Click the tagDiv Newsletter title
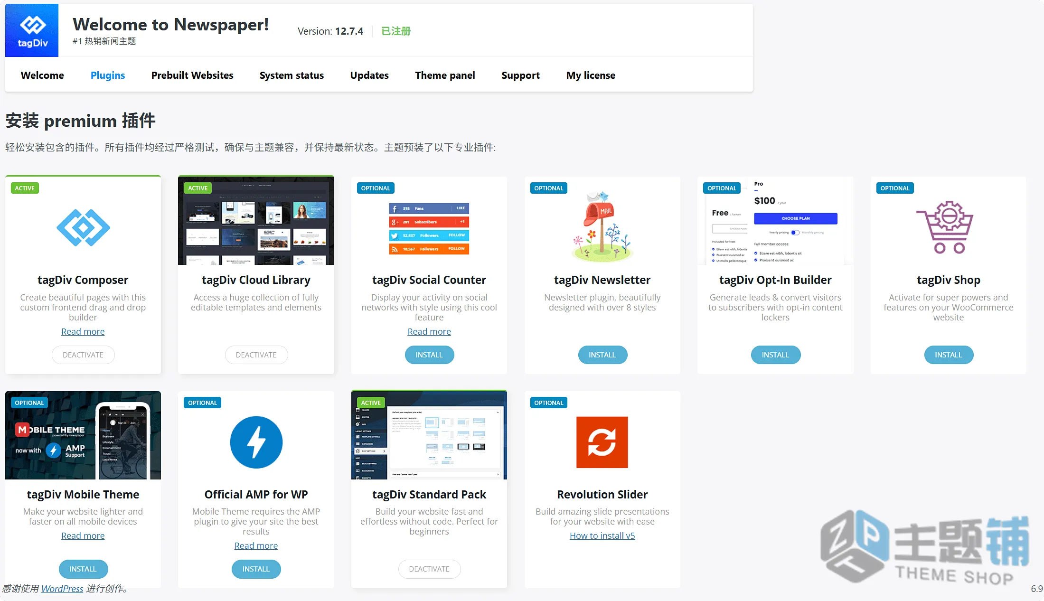1044x601 pixels. (602, 280)
